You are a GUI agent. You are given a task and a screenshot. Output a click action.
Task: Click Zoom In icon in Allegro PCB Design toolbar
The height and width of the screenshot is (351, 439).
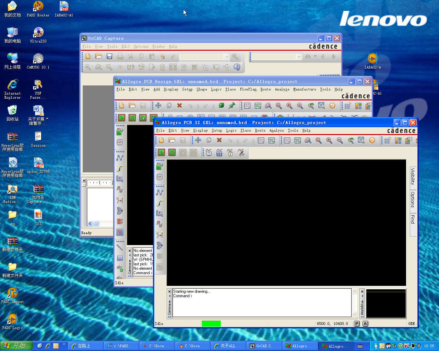(289, 106)
